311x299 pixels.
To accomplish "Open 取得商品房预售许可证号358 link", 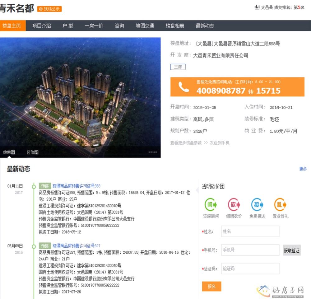I will [x=77, y=186].
